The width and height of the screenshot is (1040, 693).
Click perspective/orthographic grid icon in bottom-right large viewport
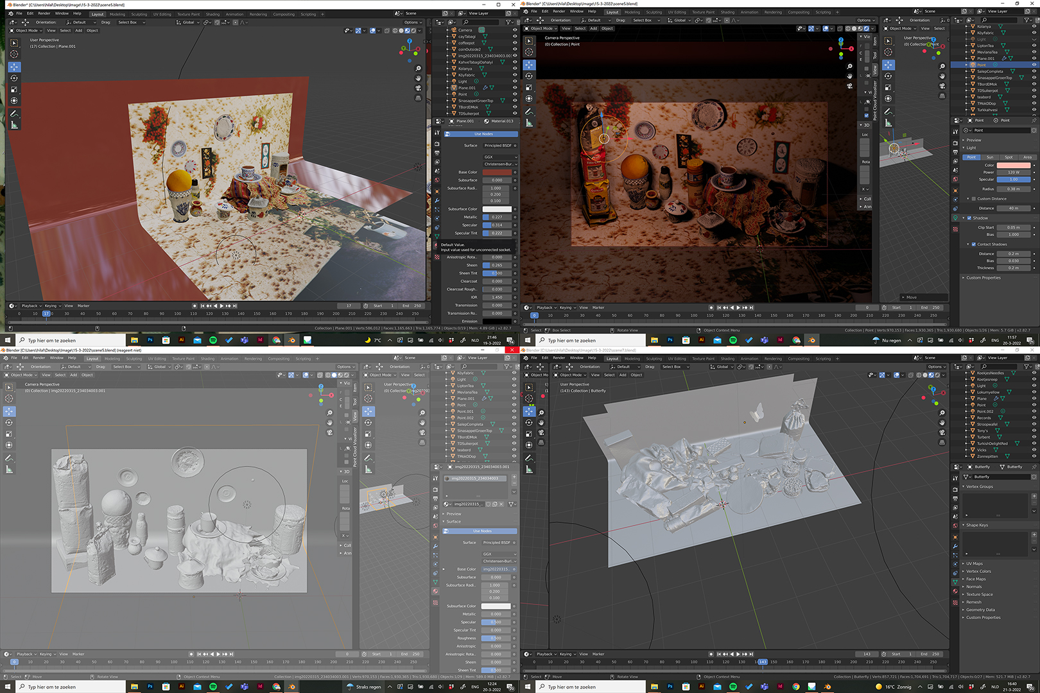[x=942, y=441]
